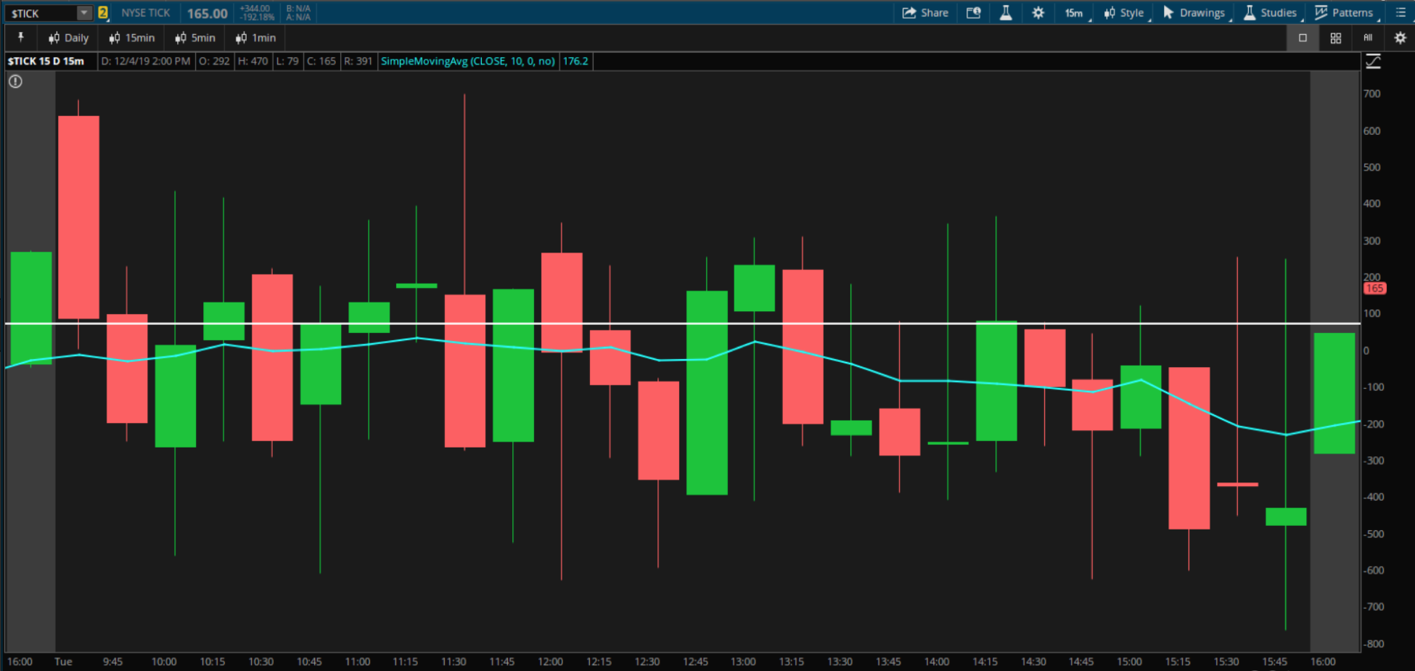Click the chart analysis flask icon
The image size is (1415, 671).
point(1005,12)
